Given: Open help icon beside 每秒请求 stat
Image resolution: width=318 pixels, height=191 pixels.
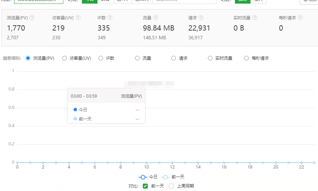Looking at the screenshot, I should (x=300, y=18).
